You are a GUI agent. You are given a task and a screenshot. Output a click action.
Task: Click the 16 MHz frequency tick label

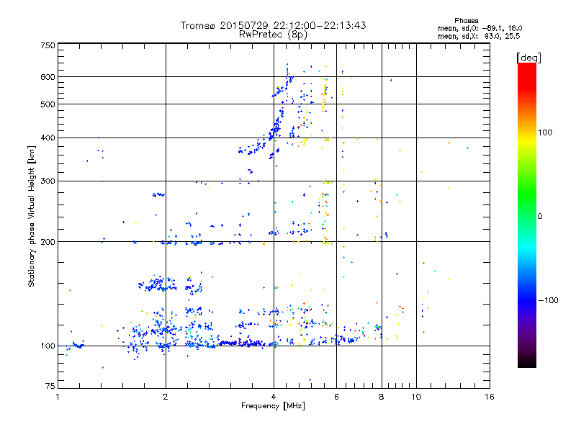pyautogui.click(x=490, y=397)
